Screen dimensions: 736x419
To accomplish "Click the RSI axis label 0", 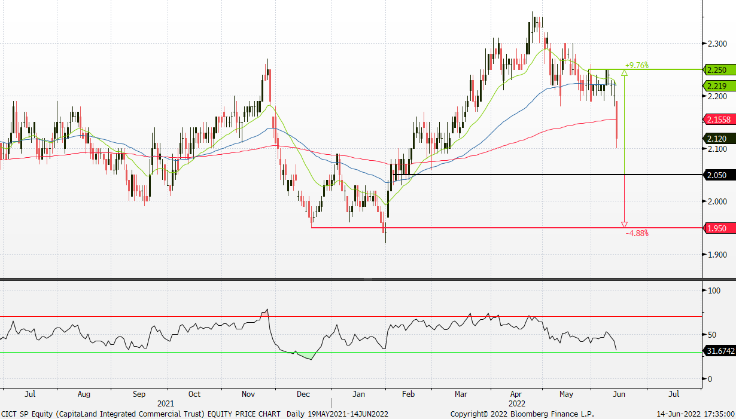I will point(709,379).
